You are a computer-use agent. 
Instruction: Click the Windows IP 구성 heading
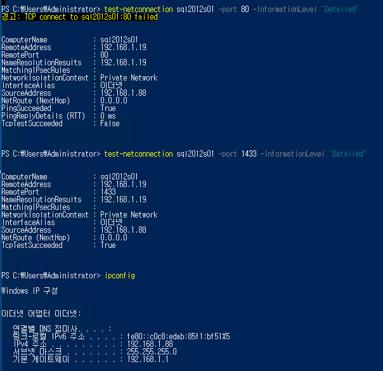pyautogui.click(x=30, y=291)
